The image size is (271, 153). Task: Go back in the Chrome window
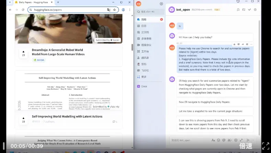point(10,10)
